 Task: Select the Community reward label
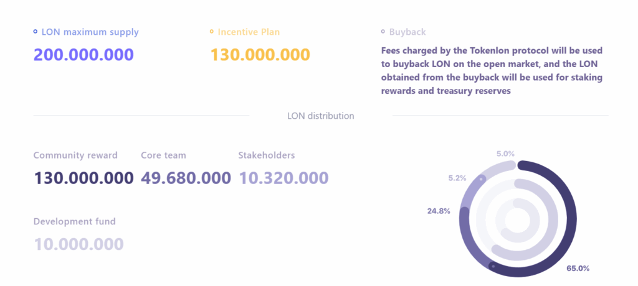tap(75, 155)
